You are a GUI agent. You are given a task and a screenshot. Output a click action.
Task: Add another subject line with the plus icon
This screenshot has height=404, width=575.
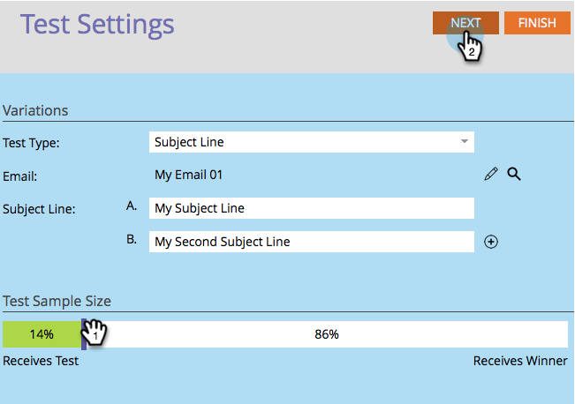[491, 242]
